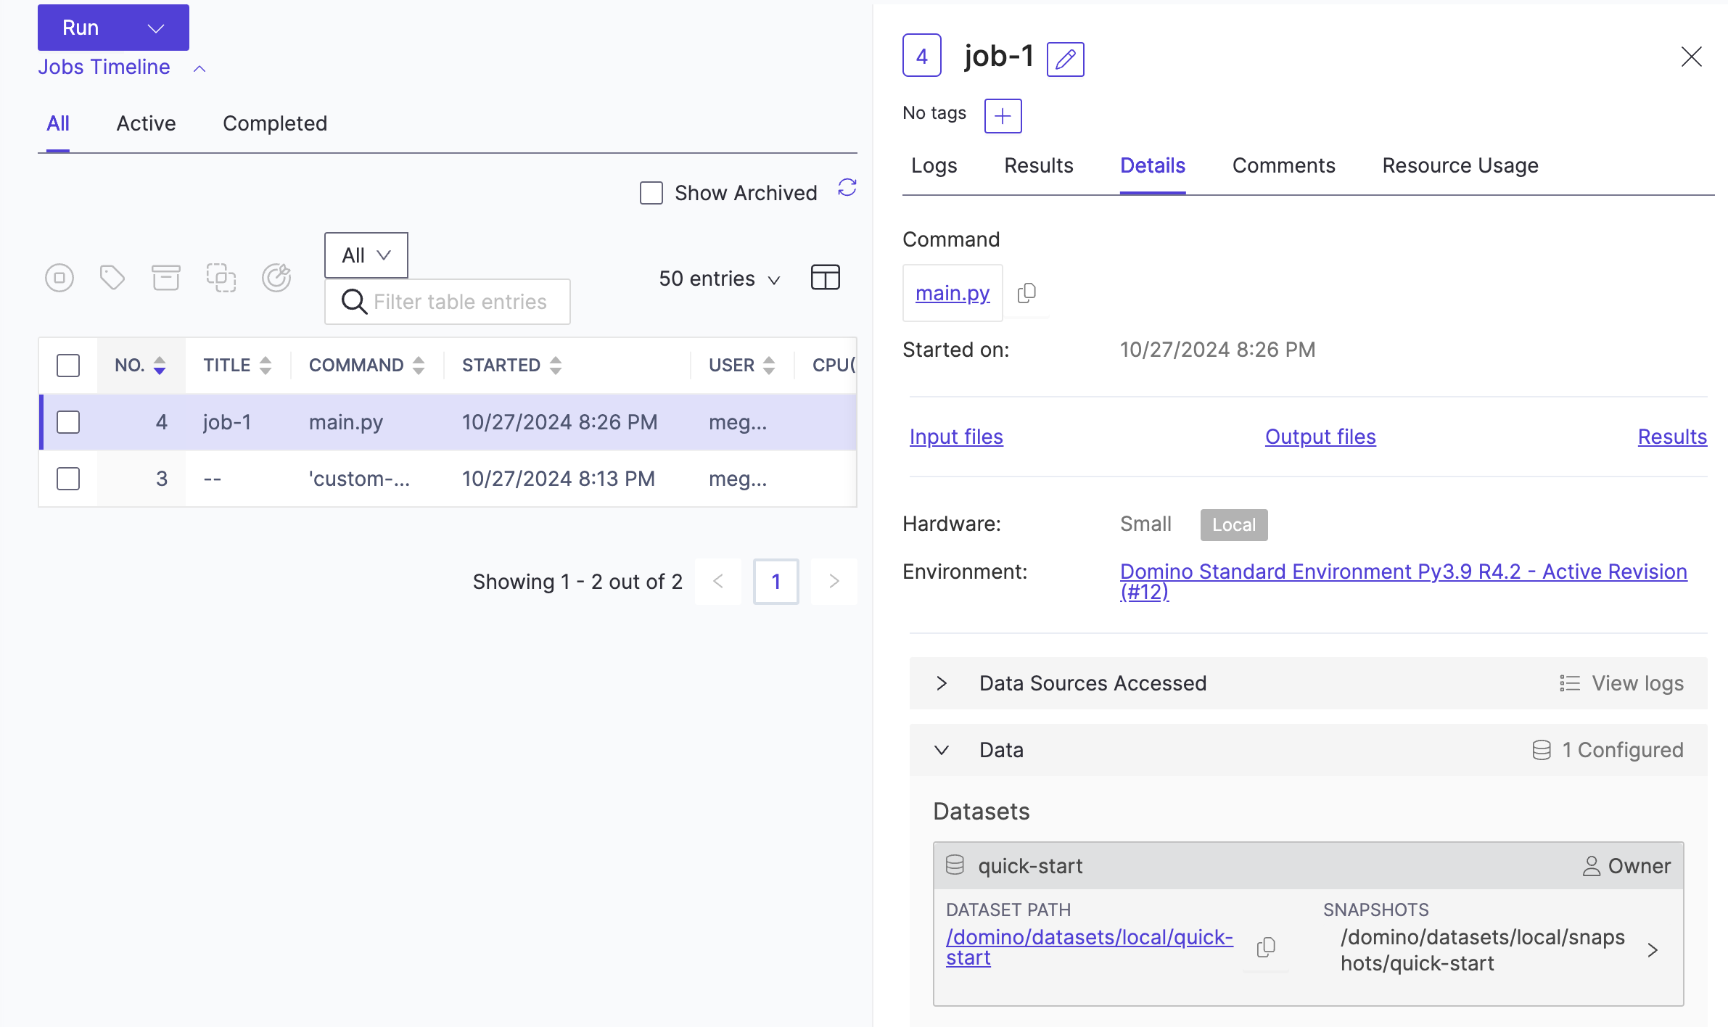Select the job-1 row title
This screenshot has width=1728, height=1027.
coord(227,422)
